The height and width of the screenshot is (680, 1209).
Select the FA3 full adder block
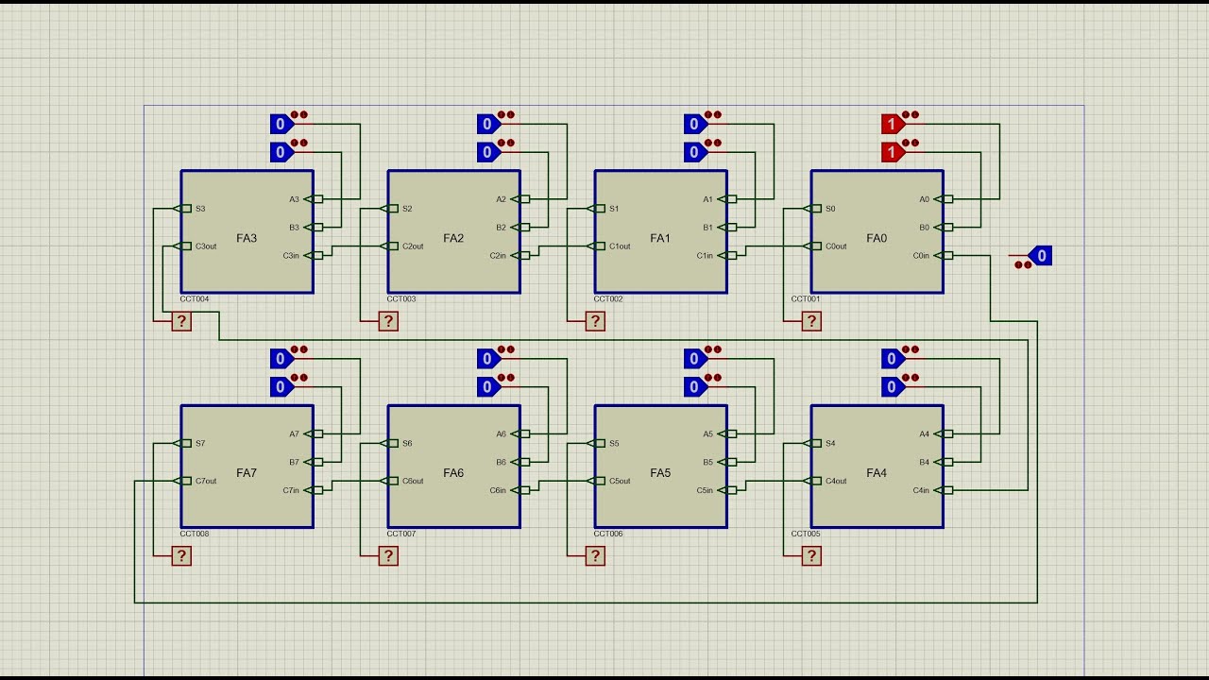247,232
